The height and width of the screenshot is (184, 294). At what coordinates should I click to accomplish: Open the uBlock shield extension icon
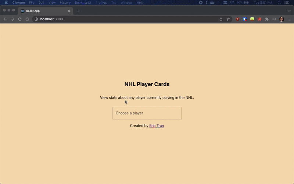click(237, 19)
